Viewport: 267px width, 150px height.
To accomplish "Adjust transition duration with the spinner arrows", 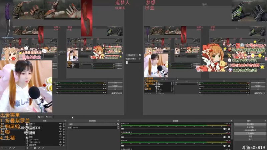I will (x=118, y=128).
